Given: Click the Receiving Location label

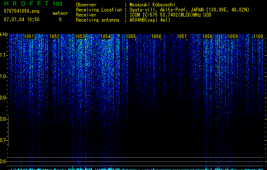Looking at the screenshot, I should (x=99, y=10).
